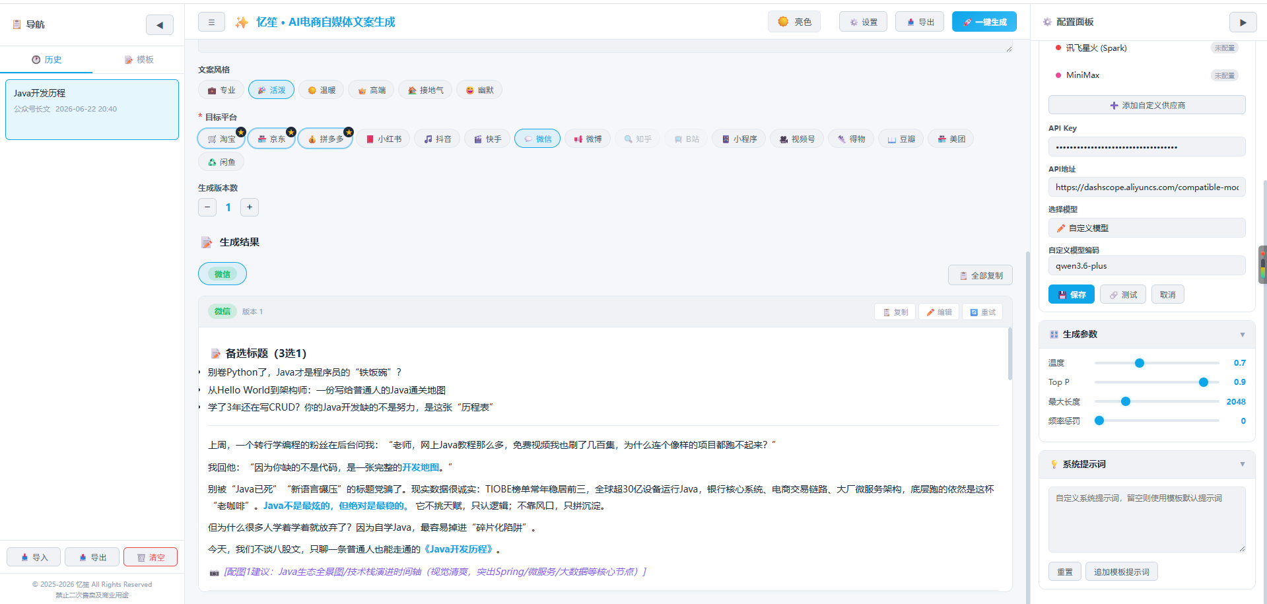This screenshot has width=1267, height=604.
Task: Click 添加自定义供应商 button
Action: tap(1147, 105)
